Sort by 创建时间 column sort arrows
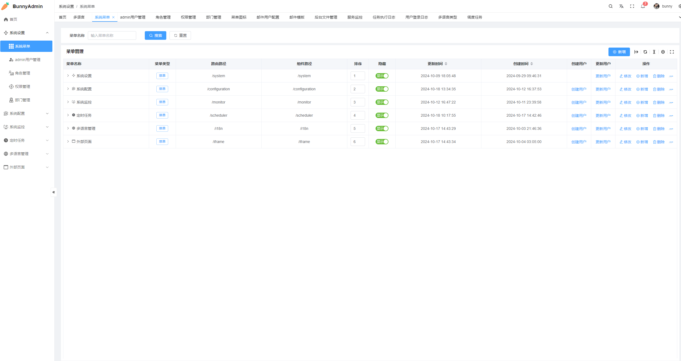This screenshot has width=681, height=361. (532, 64)
